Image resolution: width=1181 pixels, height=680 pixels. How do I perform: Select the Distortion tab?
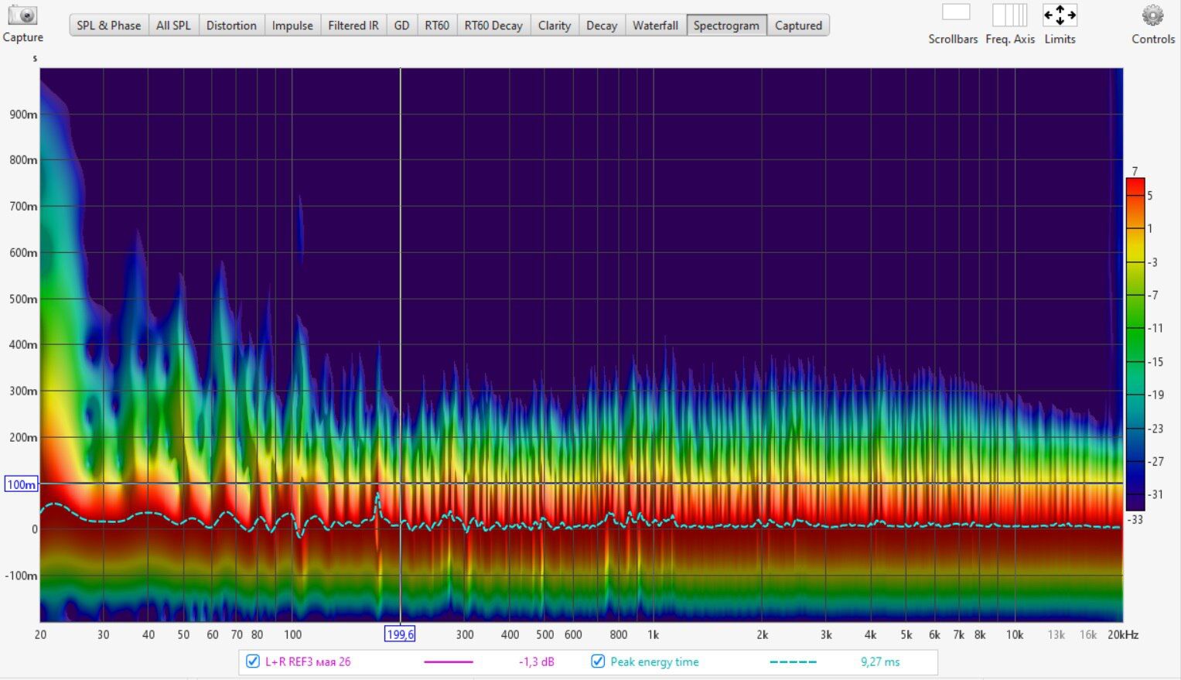pos(231,26)
